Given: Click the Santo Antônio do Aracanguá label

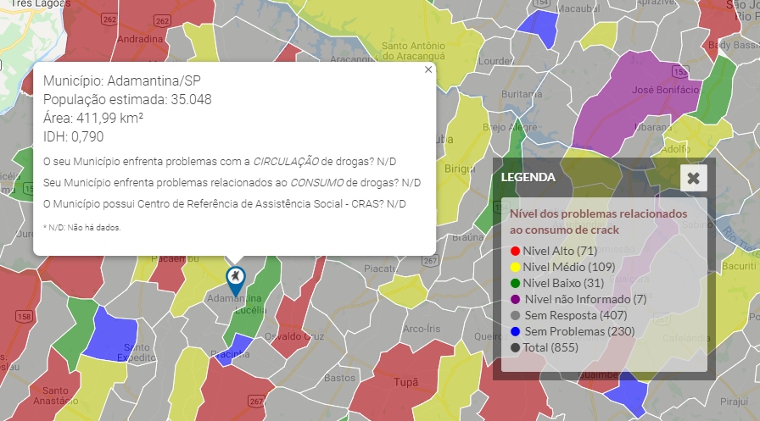Looking at the screenshot, I should tap(420, 51).
